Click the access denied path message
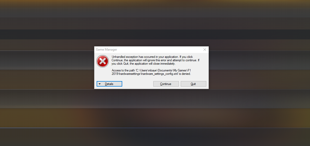 coord(152,72)
